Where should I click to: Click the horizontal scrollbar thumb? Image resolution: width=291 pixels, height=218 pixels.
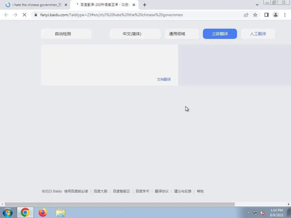coord(120,204)
